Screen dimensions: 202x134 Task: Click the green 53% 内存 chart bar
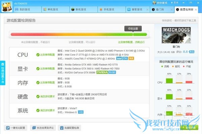coord(169,113)
